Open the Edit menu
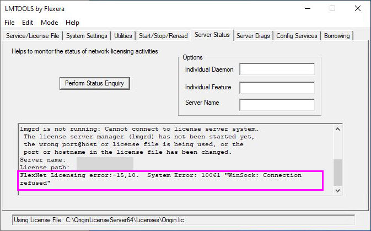Viewport: 371px width, 231px height. 28,23
